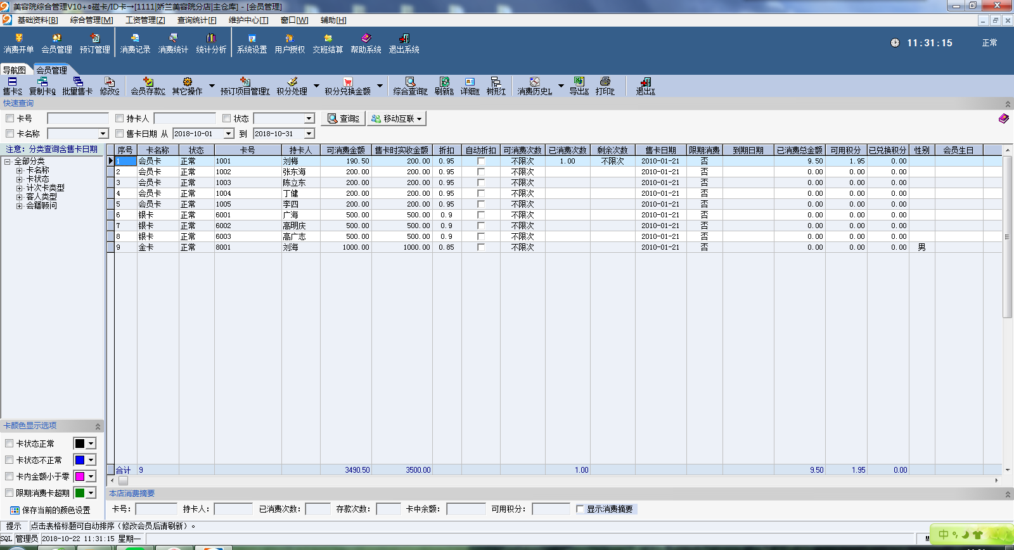This screenshot has width=1014, height=550.
Task: Open 交班结算 toolbar icon
Action: 328,43
